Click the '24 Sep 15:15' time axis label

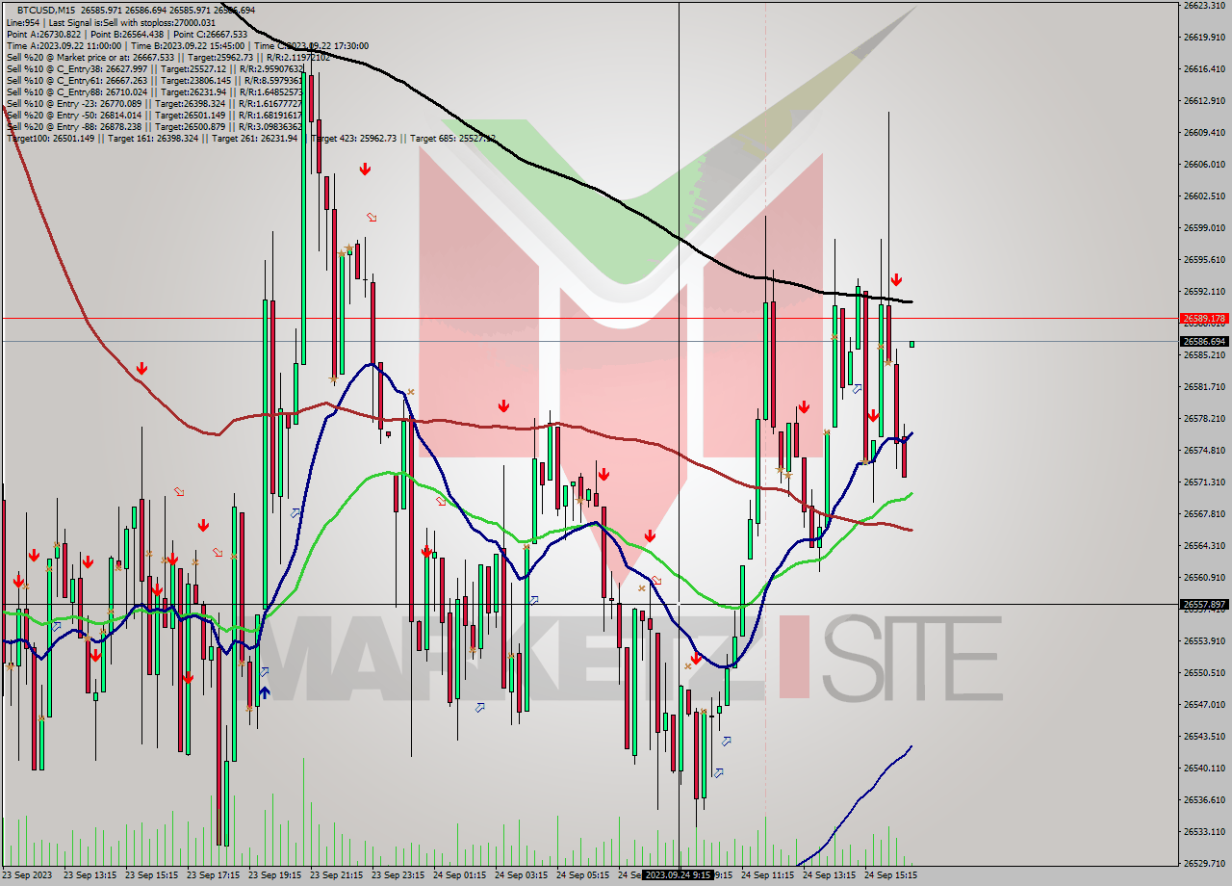pos(890,875)
